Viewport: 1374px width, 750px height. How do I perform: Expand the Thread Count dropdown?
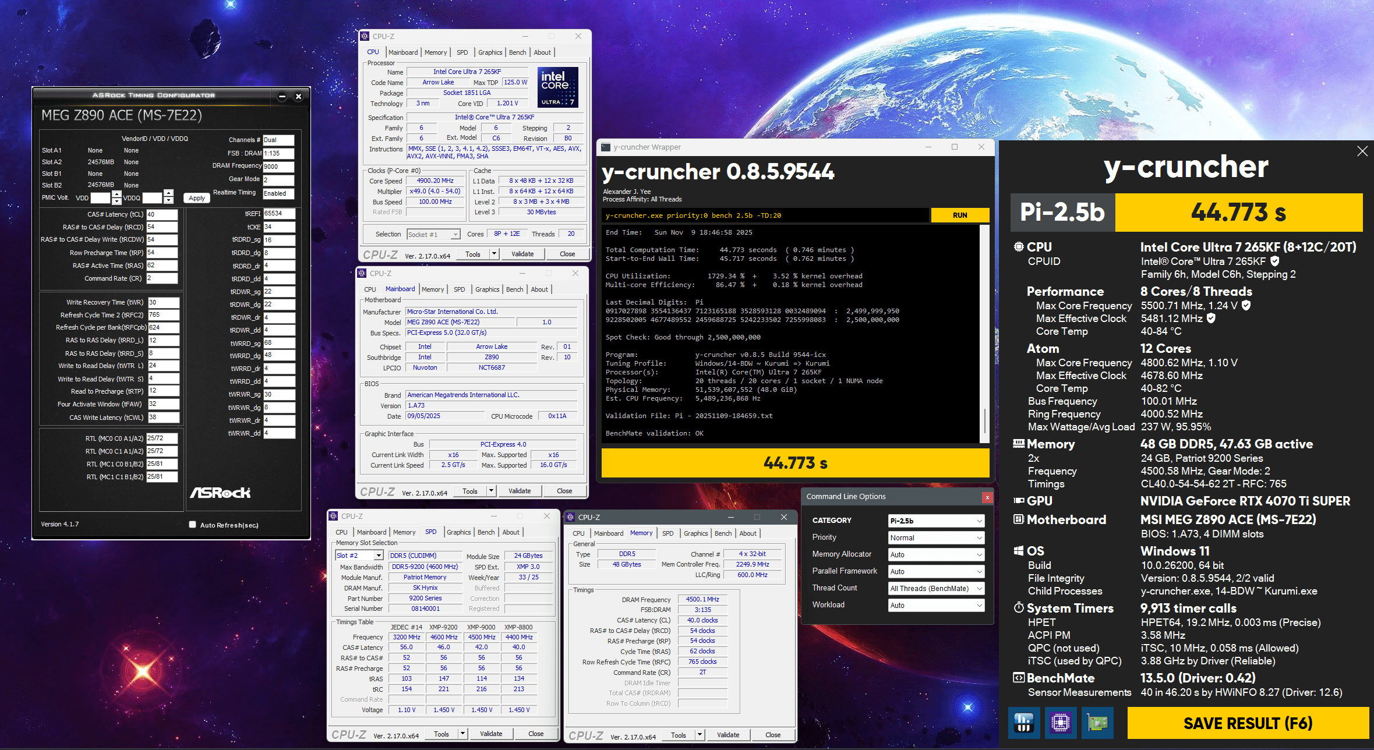point(936,588)
